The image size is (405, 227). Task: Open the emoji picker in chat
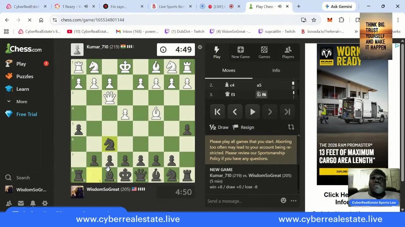(283, 201)
